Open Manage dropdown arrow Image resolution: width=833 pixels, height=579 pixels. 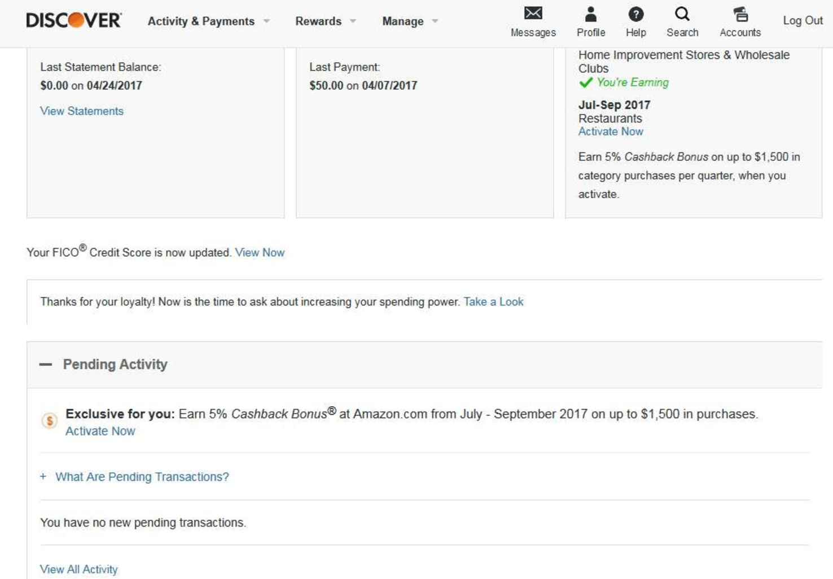click(x=435, y=21)
